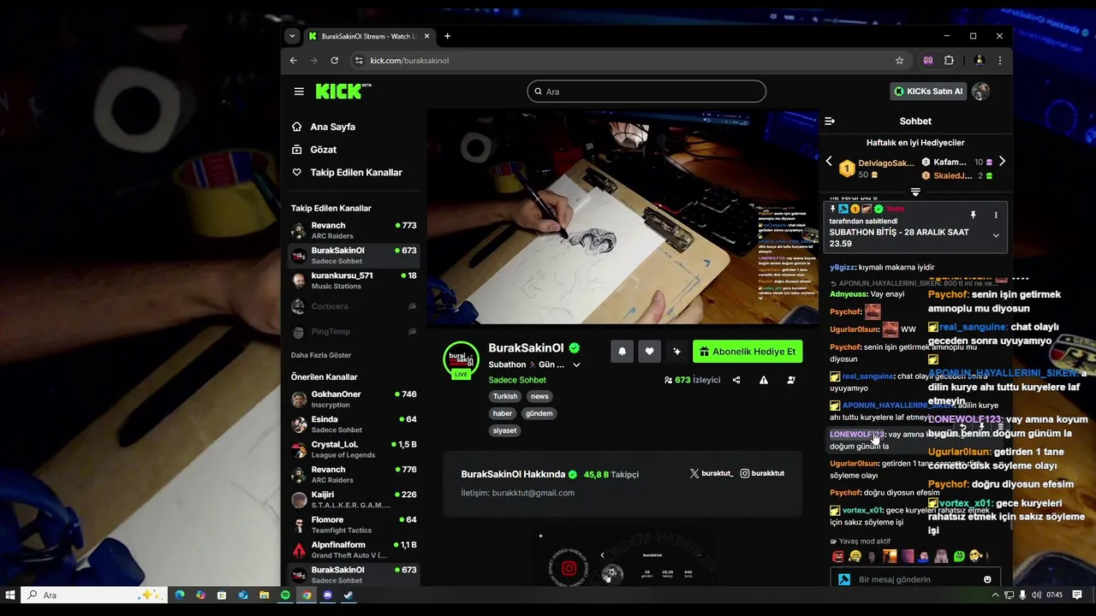1096x616 pixels.
Task: Open burakktut Instagram link
Action: [x=762, y=473]
